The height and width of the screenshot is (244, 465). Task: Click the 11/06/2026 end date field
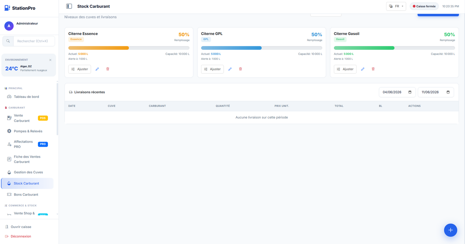tap(436, 92)
